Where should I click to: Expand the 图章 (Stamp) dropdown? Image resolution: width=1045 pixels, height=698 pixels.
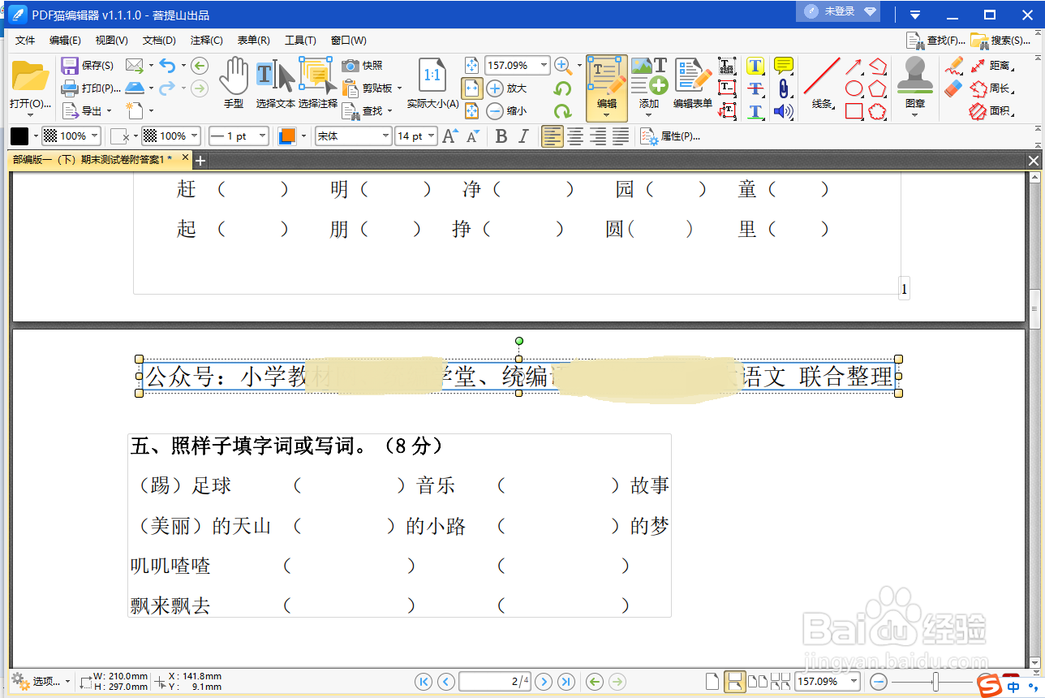[x=915, y=114]
